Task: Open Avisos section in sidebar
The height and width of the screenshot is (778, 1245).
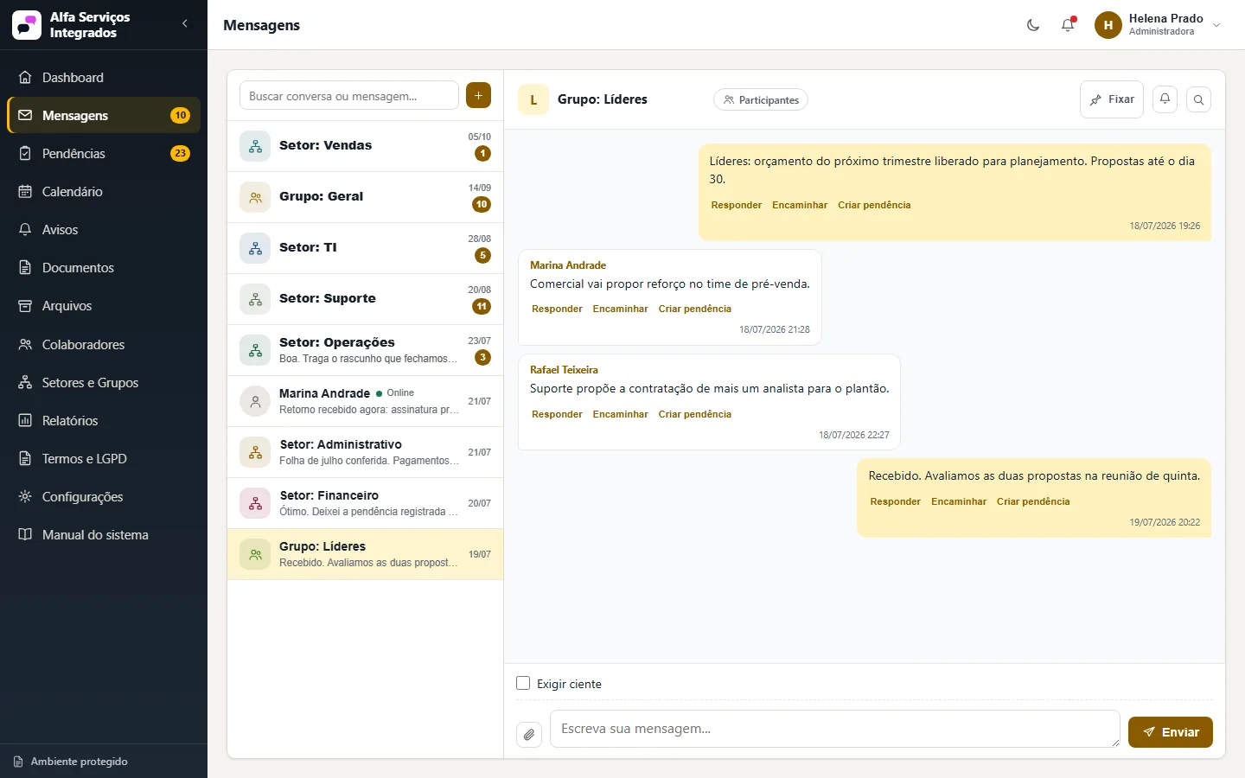Action: (104, 229)
